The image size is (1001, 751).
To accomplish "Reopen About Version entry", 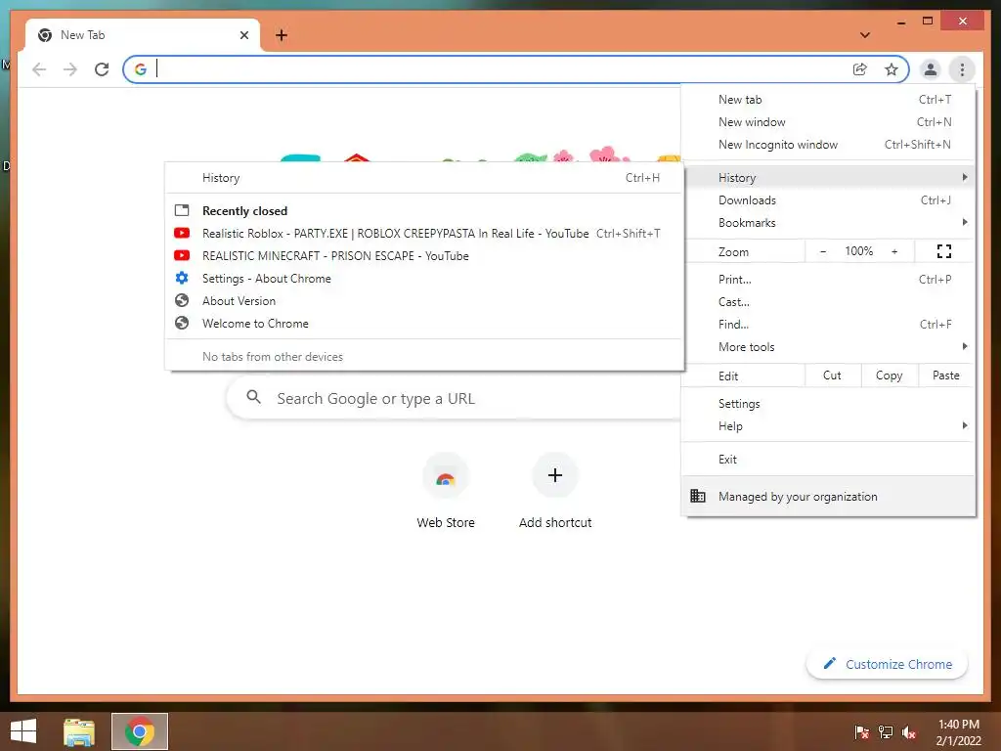I will tap(424, 301).
